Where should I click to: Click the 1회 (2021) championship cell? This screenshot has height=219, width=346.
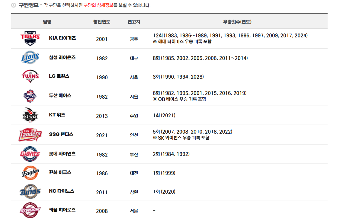tap(164, 116)
